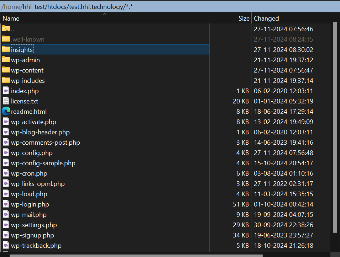340x257 pixels.
Task: Click the parent directory up-folder icon
Action: click(x=6, y=29)
